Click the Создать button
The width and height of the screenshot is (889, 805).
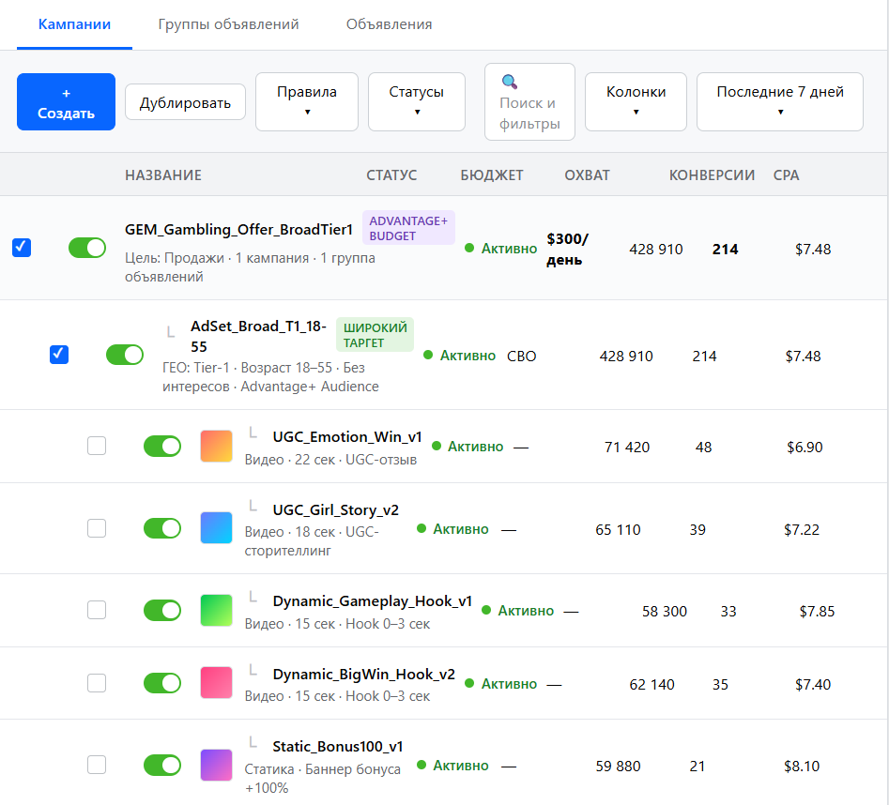[66, 102]
